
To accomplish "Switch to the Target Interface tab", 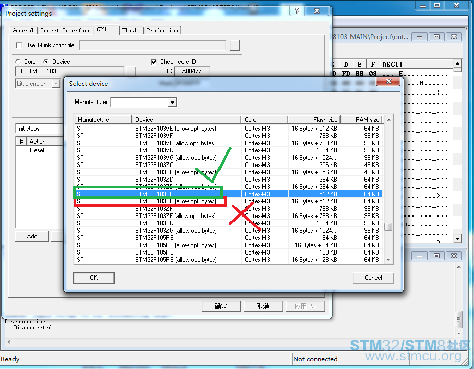I will (65, 30).
